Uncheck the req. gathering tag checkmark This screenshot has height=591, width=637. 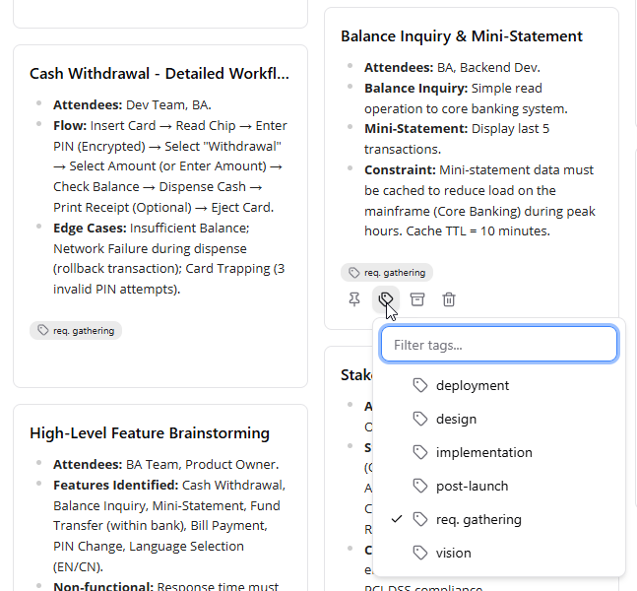pos(397,519)
